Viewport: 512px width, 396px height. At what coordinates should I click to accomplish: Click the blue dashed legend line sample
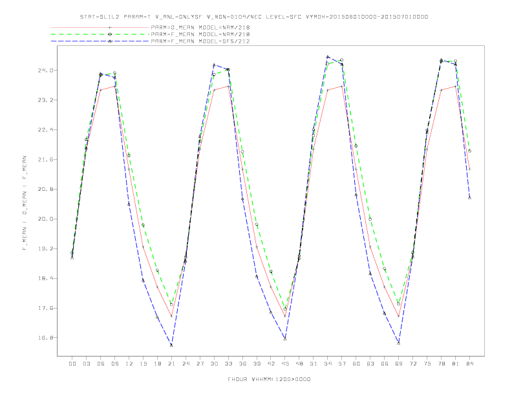coord(100,41)
